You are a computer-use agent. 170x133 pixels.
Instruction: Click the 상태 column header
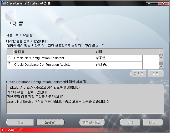click(119, 52)
